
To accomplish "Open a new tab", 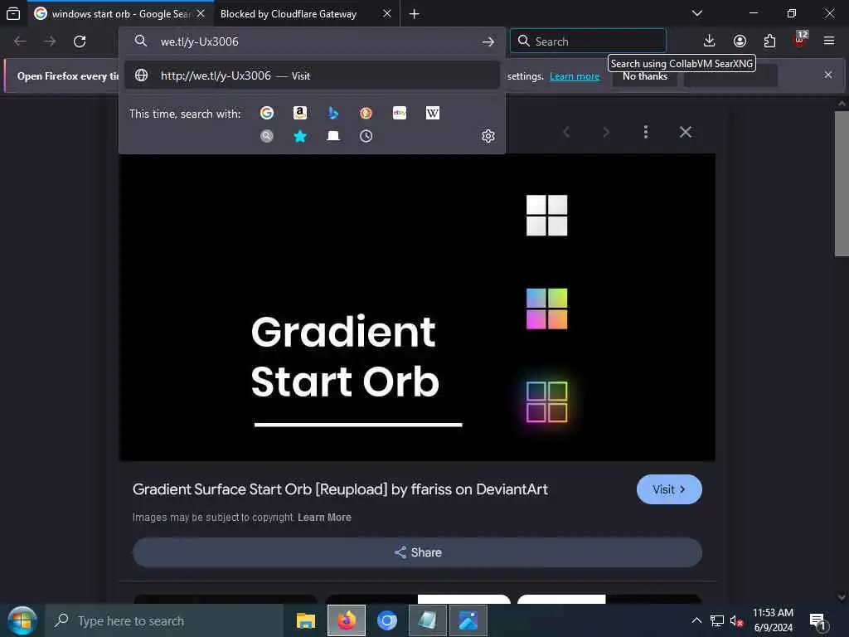I will click(x=415, y=14).
